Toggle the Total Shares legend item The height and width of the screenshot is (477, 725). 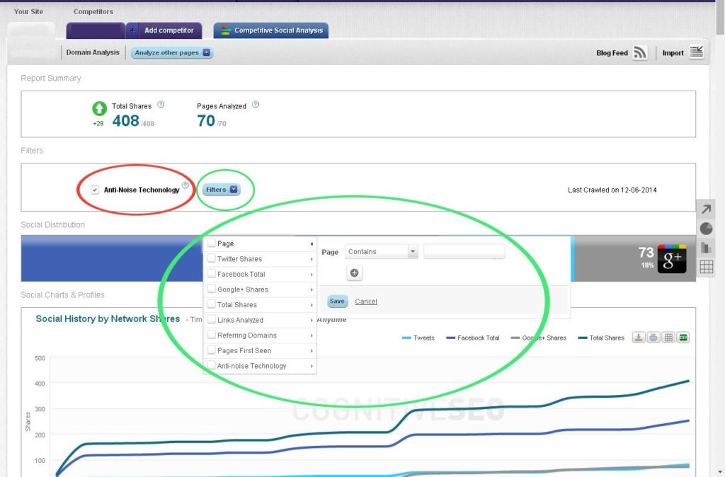tap(601, 338)
